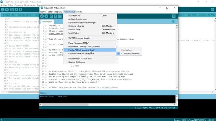Select TH3DUF_R2 tab in background window

8,15
